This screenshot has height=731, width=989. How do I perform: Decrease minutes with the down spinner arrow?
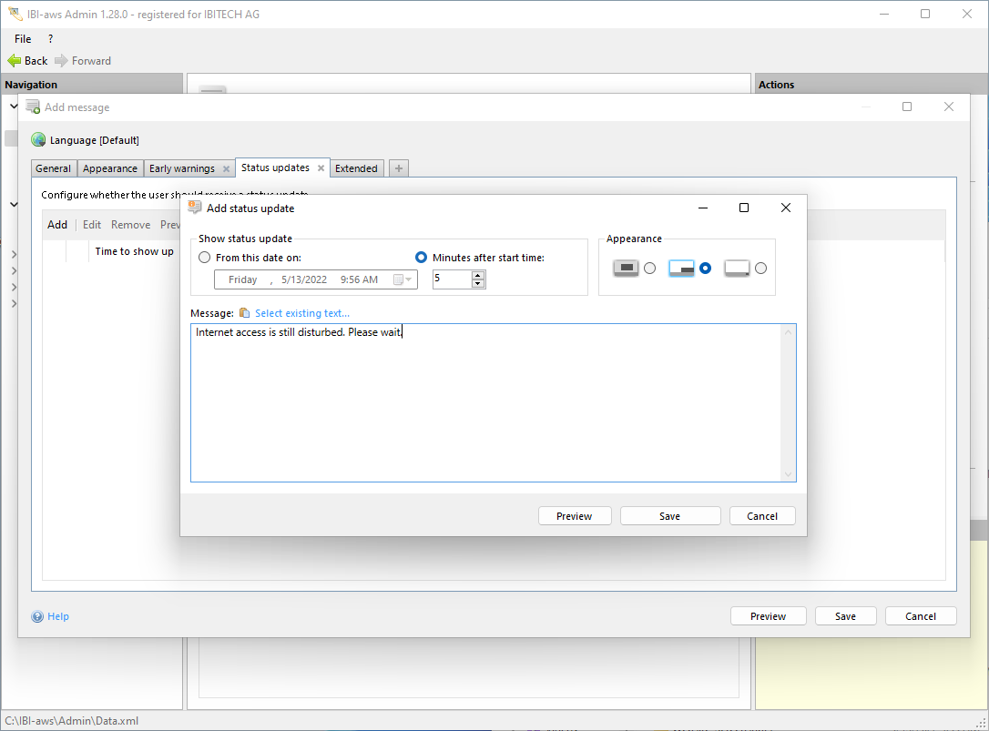478,284
